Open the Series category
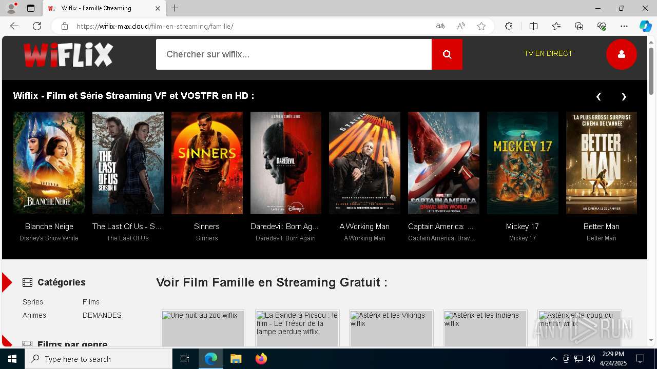 (x=33, y=302)
